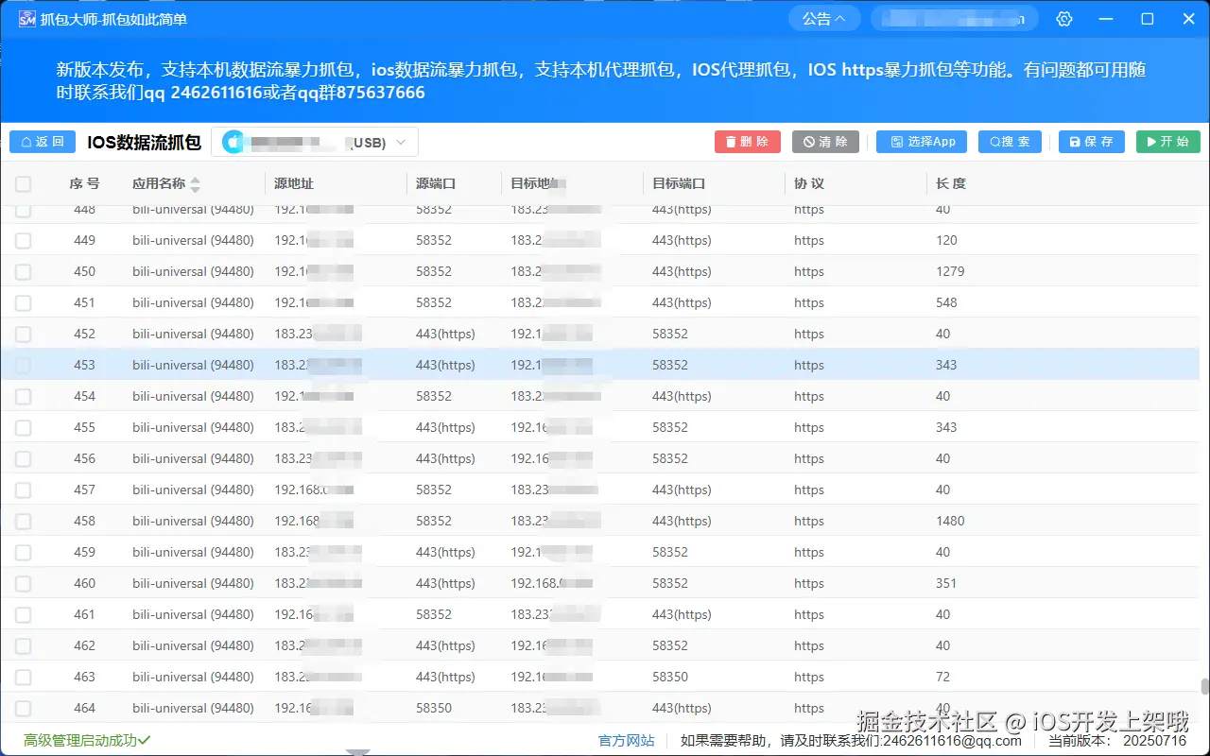Go back using the 返回 button
The image size is (1210, 756).
coord(42,141)
